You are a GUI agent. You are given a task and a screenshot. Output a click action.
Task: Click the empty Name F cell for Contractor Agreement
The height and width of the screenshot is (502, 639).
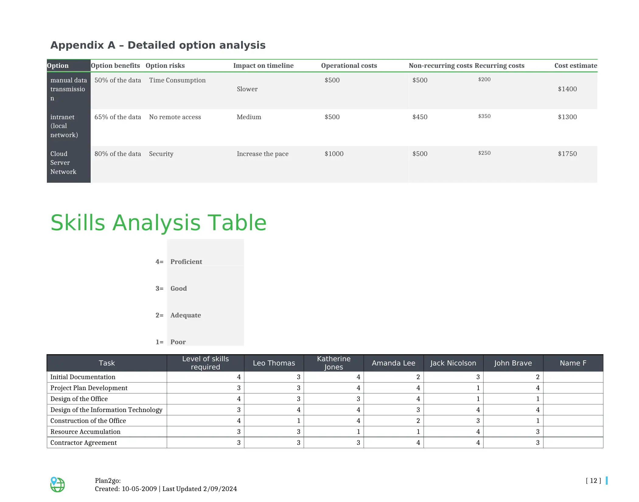tap(573, 443)
